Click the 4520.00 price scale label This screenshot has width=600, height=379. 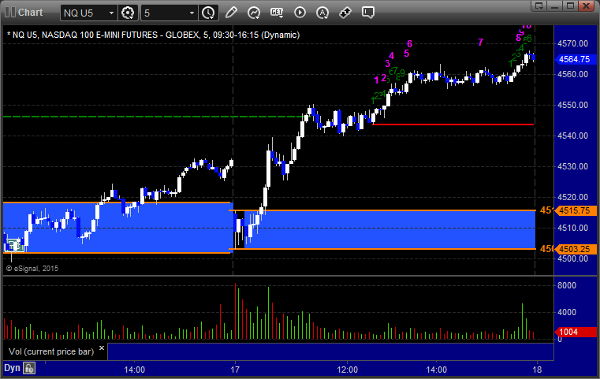(x=573, y=197)
